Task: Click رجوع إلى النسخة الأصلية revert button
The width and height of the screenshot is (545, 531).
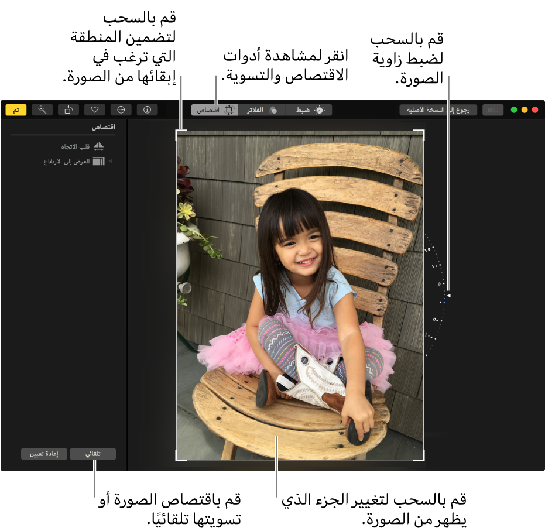Action: click(438, 109)
